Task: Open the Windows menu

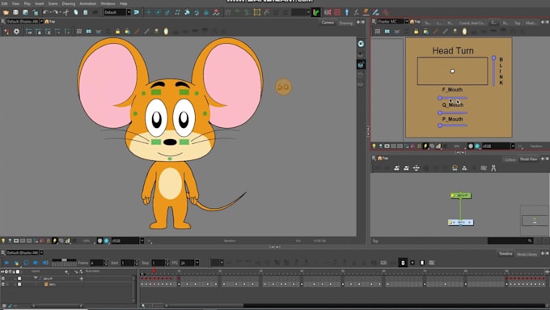Action: click(108, 3)
